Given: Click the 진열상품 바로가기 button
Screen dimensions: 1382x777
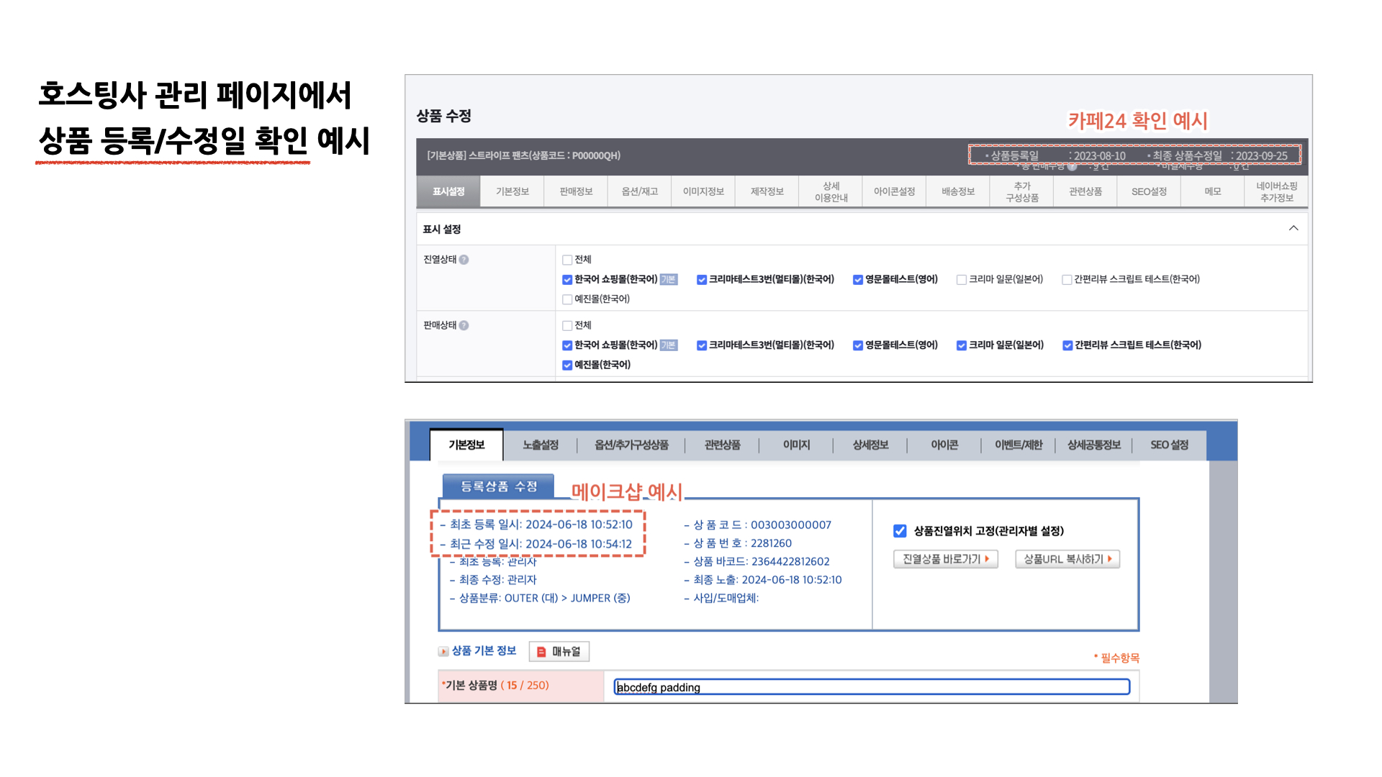Looking at the screenshot, I should 945,559.
